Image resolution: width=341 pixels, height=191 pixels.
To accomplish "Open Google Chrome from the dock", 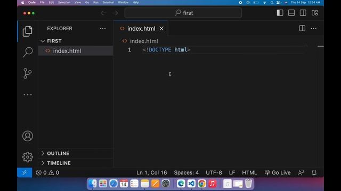I will click(x=201, y=184).
